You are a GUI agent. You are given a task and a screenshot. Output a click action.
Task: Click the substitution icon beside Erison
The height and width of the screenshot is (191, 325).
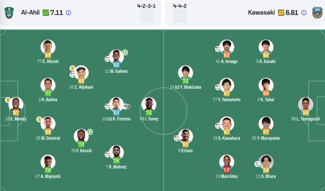[177, 138]
